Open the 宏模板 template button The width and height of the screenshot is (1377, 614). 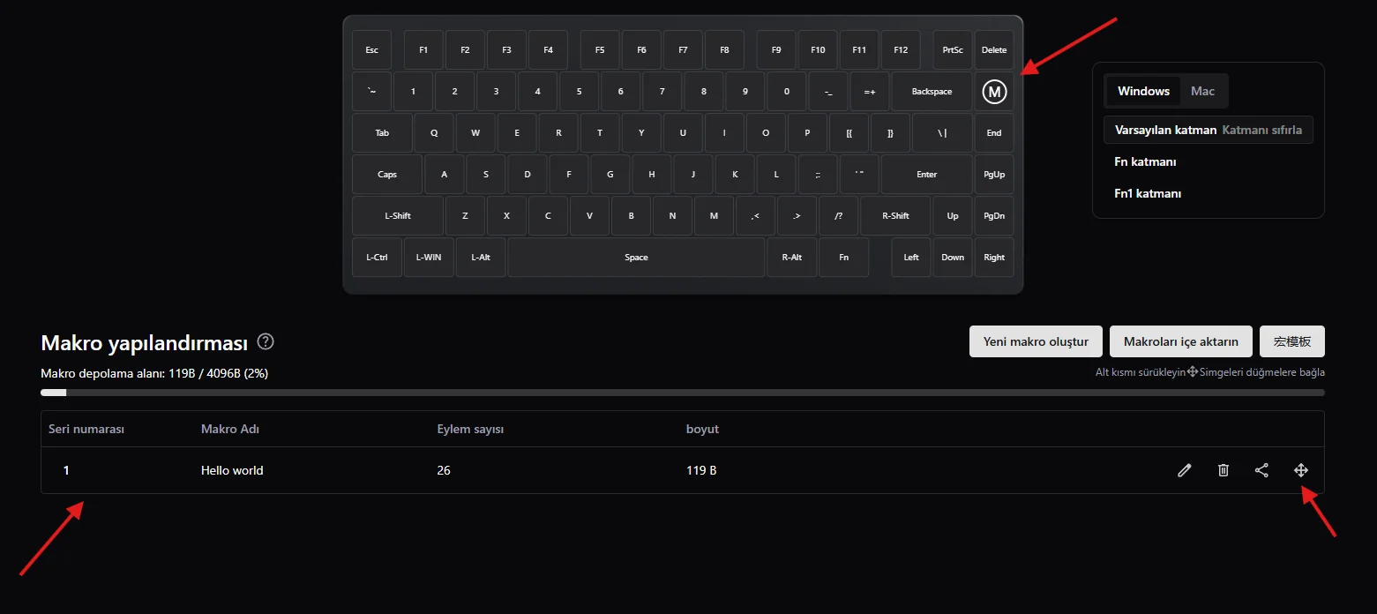pyautogui.click(x=1292, y=341)
